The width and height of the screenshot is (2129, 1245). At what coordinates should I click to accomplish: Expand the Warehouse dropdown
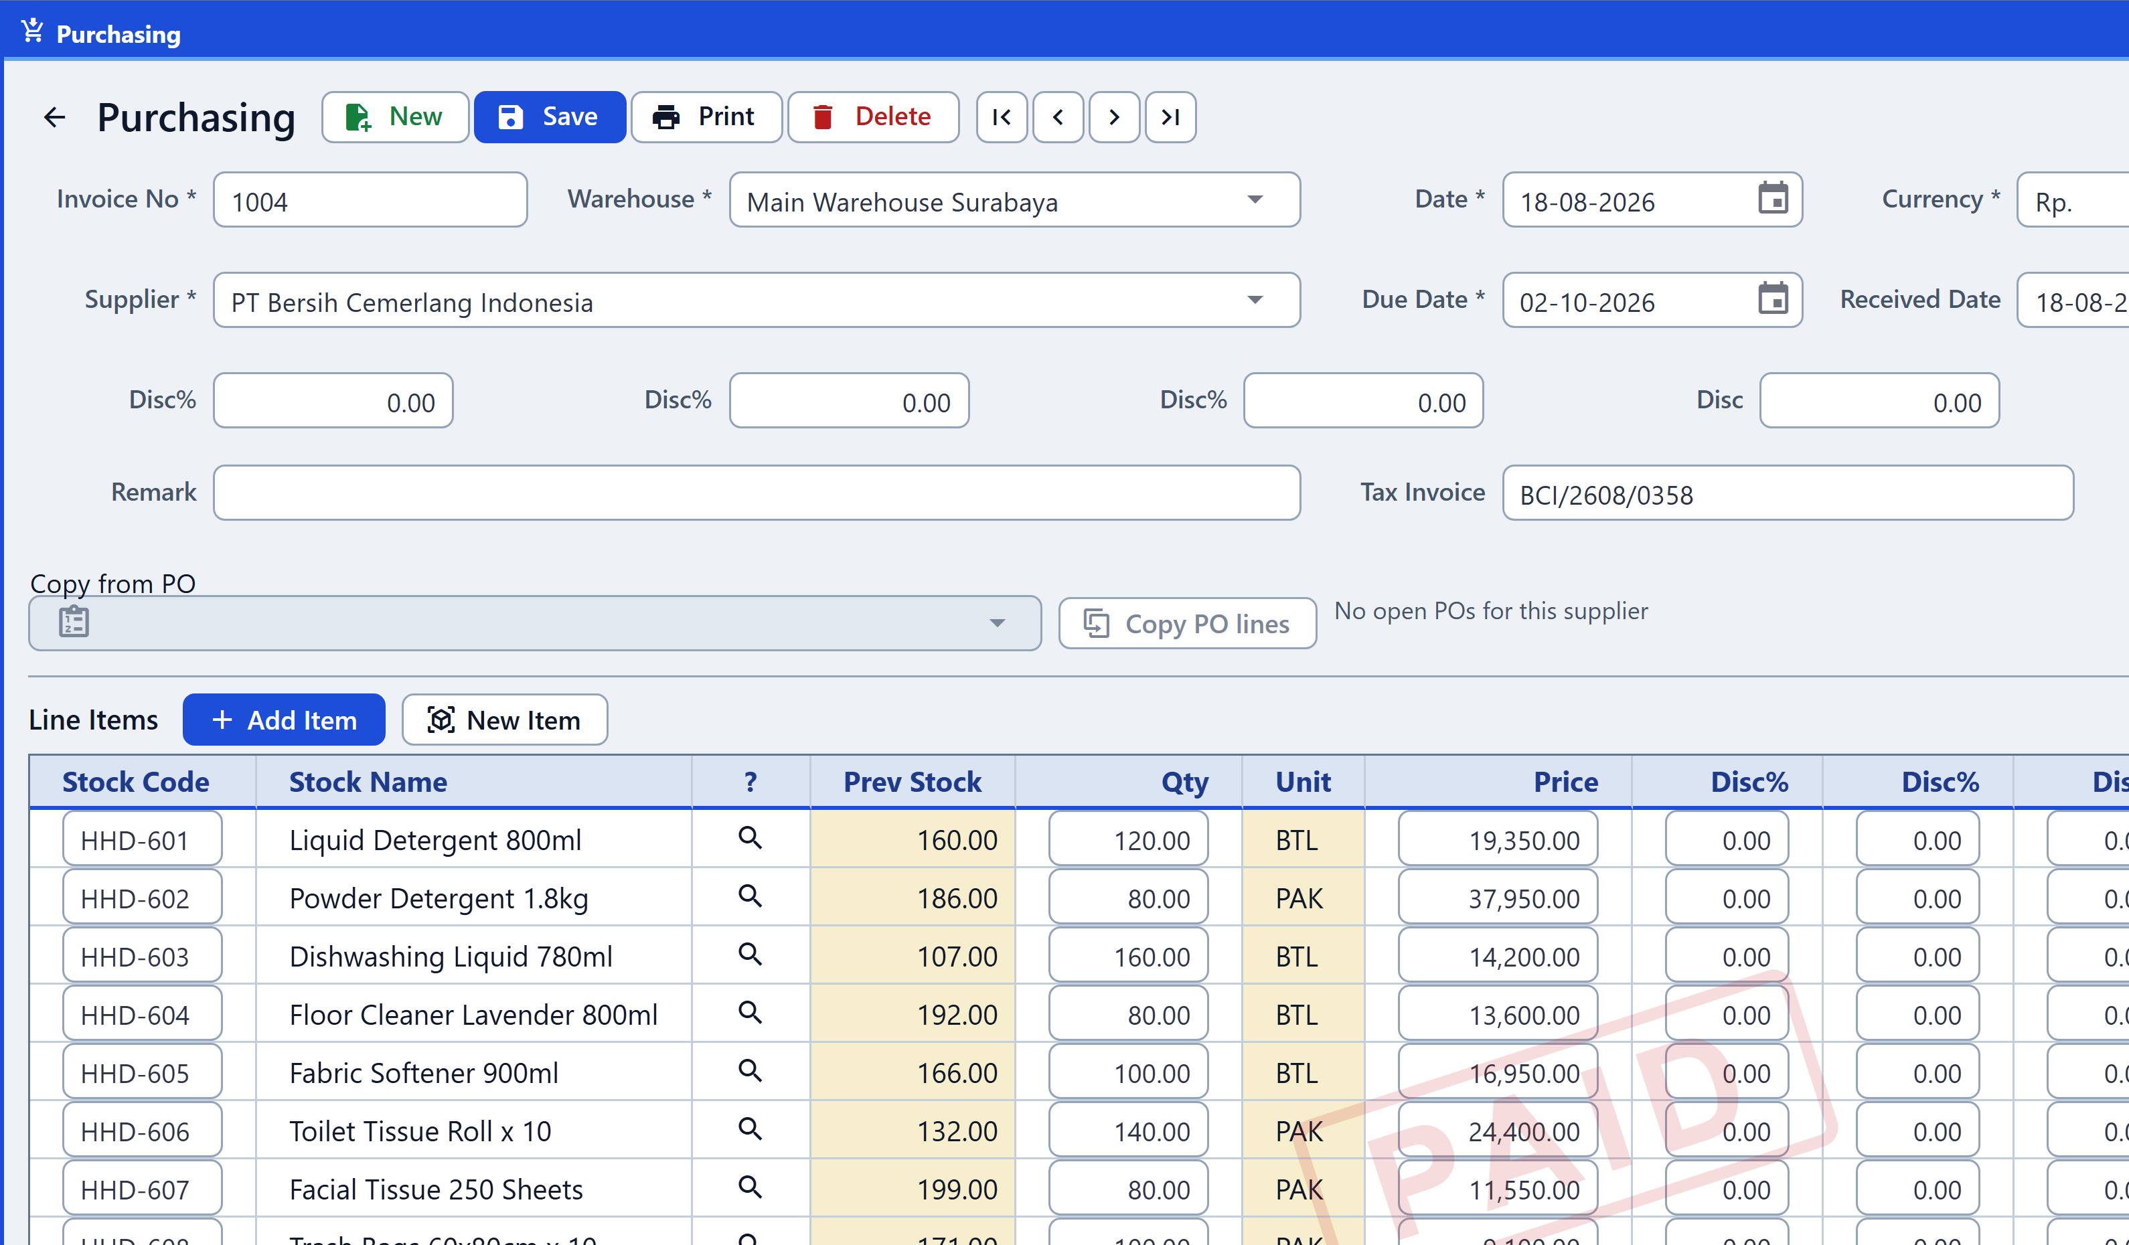point(1255,200)
